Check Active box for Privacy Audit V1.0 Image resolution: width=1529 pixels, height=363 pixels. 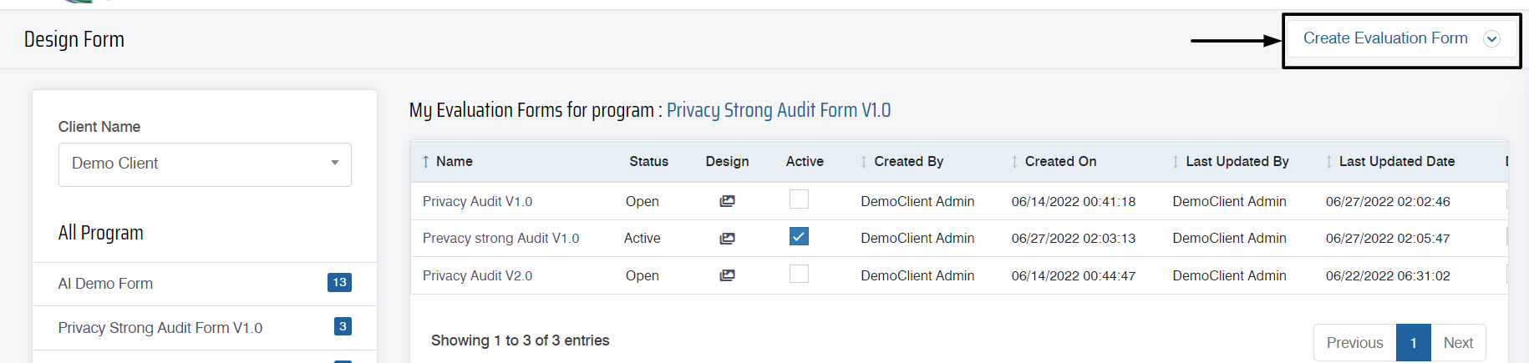tap(799, 199)
